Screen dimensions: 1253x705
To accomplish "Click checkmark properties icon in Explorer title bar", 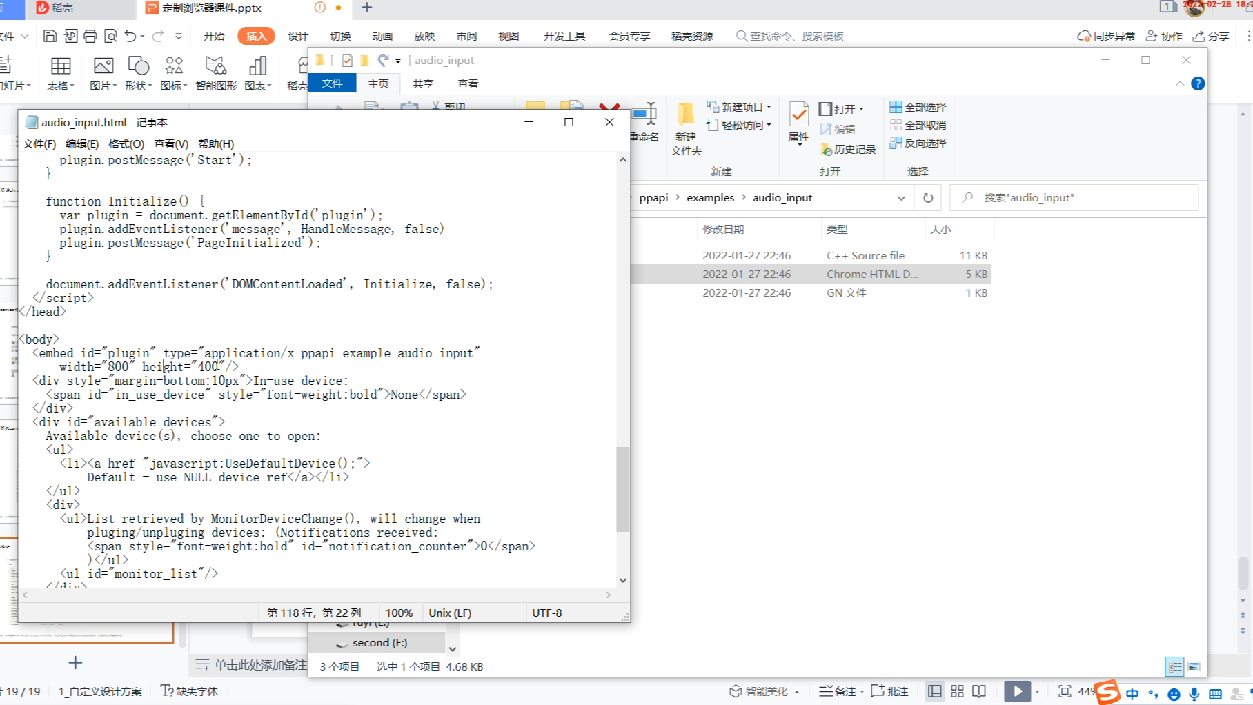I will (347, 61).
